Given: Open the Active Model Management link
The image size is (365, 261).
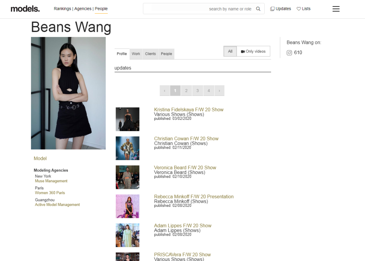Looking at the screenshot, I should 57,204.
